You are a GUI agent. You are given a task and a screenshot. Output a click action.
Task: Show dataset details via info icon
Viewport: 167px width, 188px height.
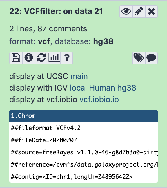pos(29,58)
